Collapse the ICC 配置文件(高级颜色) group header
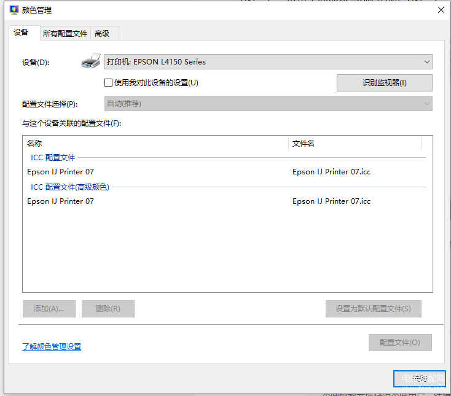Viewport: 451px width, 396px height. pyautogui.click(x=70, y=187)
